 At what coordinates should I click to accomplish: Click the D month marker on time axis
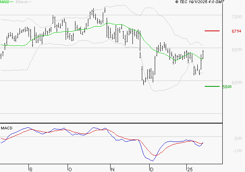click(152, 170)
